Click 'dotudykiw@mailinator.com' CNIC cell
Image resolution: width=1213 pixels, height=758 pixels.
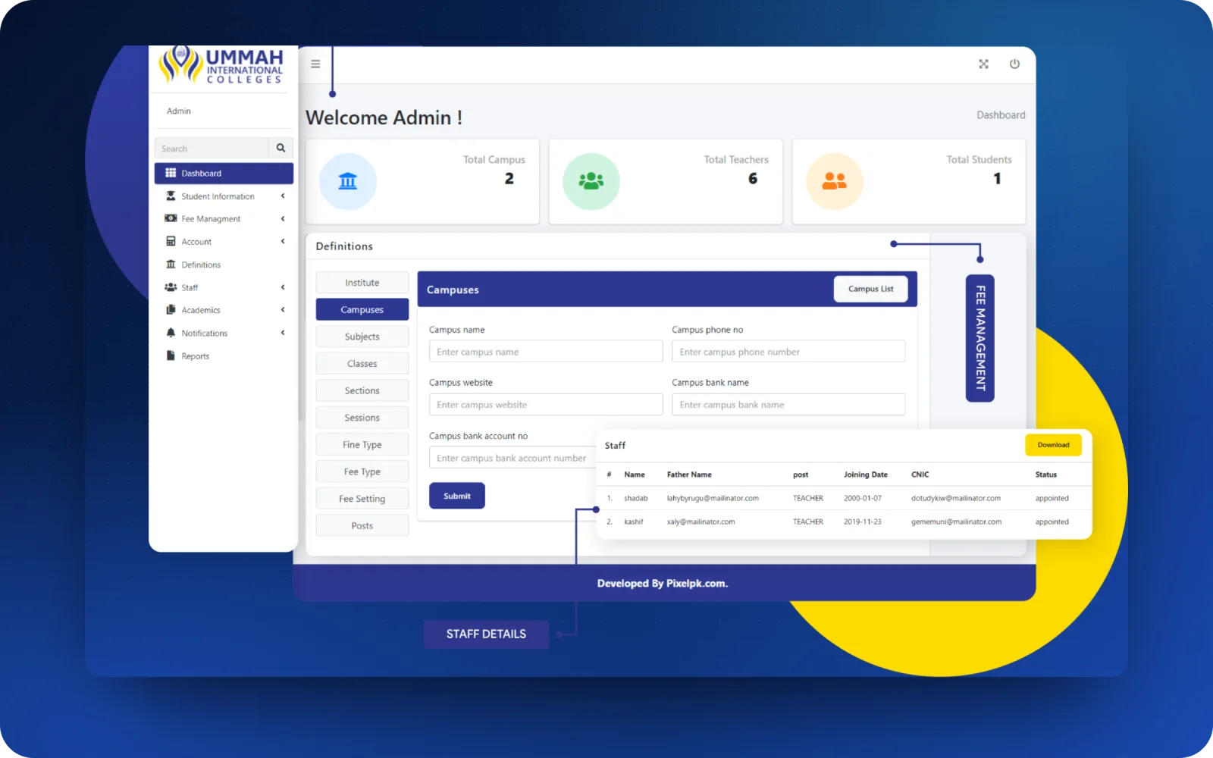[955, 498]
